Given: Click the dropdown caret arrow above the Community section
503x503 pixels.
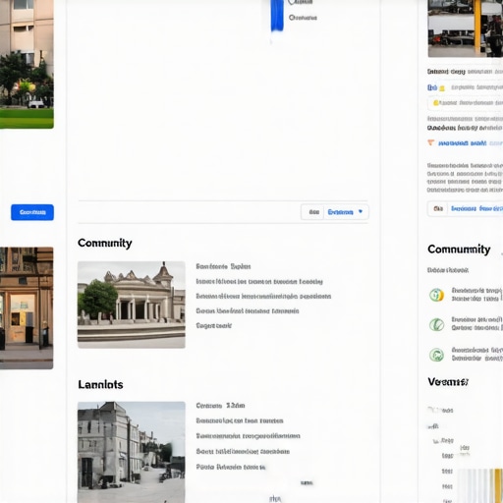Looking at the screenshot, I should (361, 211).
